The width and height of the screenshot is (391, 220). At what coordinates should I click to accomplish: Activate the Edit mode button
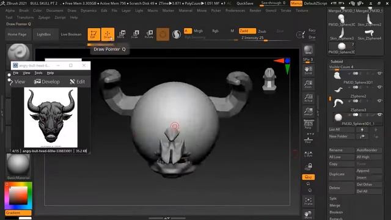[93, 34]
